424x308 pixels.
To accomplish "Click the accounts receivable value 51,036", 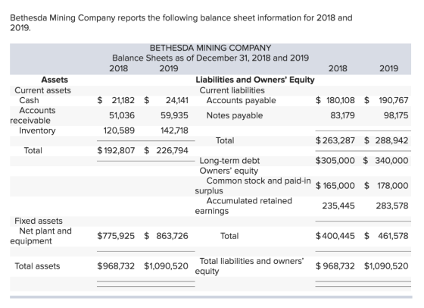I will tap(122, 115).
